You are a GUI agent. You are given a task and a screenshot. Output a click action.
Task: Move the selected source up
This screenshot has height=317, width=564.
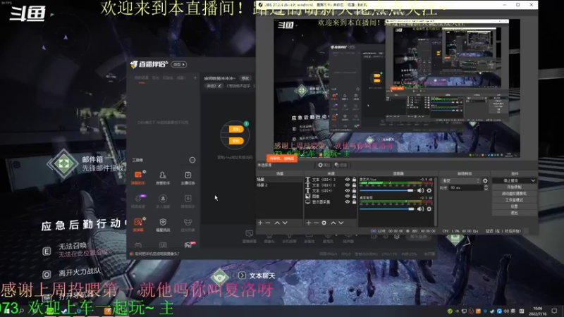pyautogui.click(x=333, y=223)
